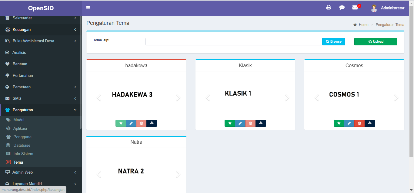Click the Tema .zip input field
This screenshot has height=193, width=414.
point(233,41)
